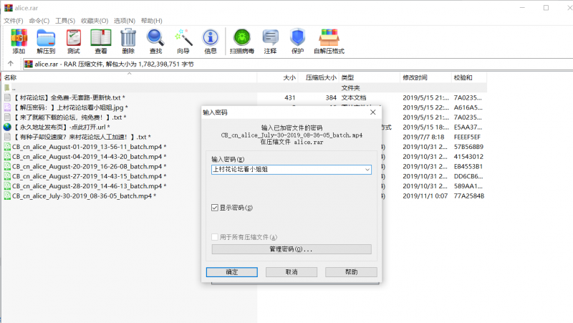Open the 文件(F) menu
573x323 pixels.
pos(14,21)
